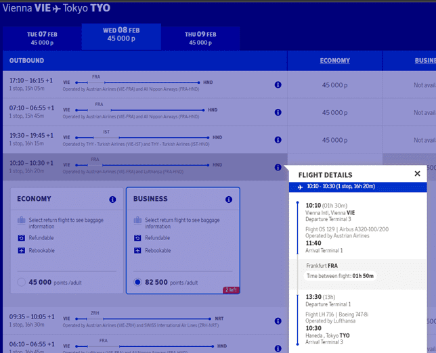Click 'Time between flight: 01h 50m' pill

pyautogui.click(x=340, y=276)
